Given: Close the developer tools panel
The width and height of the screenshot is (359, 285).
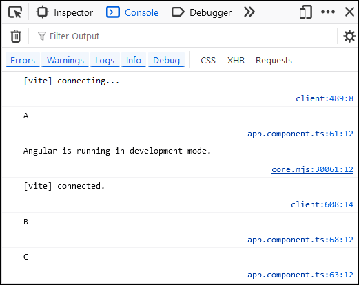Looking at the screenshot, I should 349,12.
